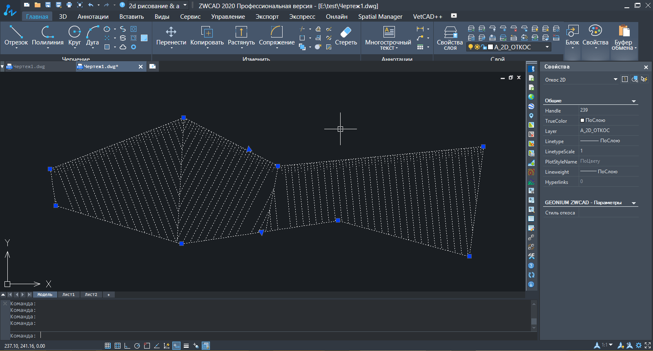This screenshot has width=653, height=351.
Task: Choose the spline tool in drawing panel
Action: tap(123, 29)
